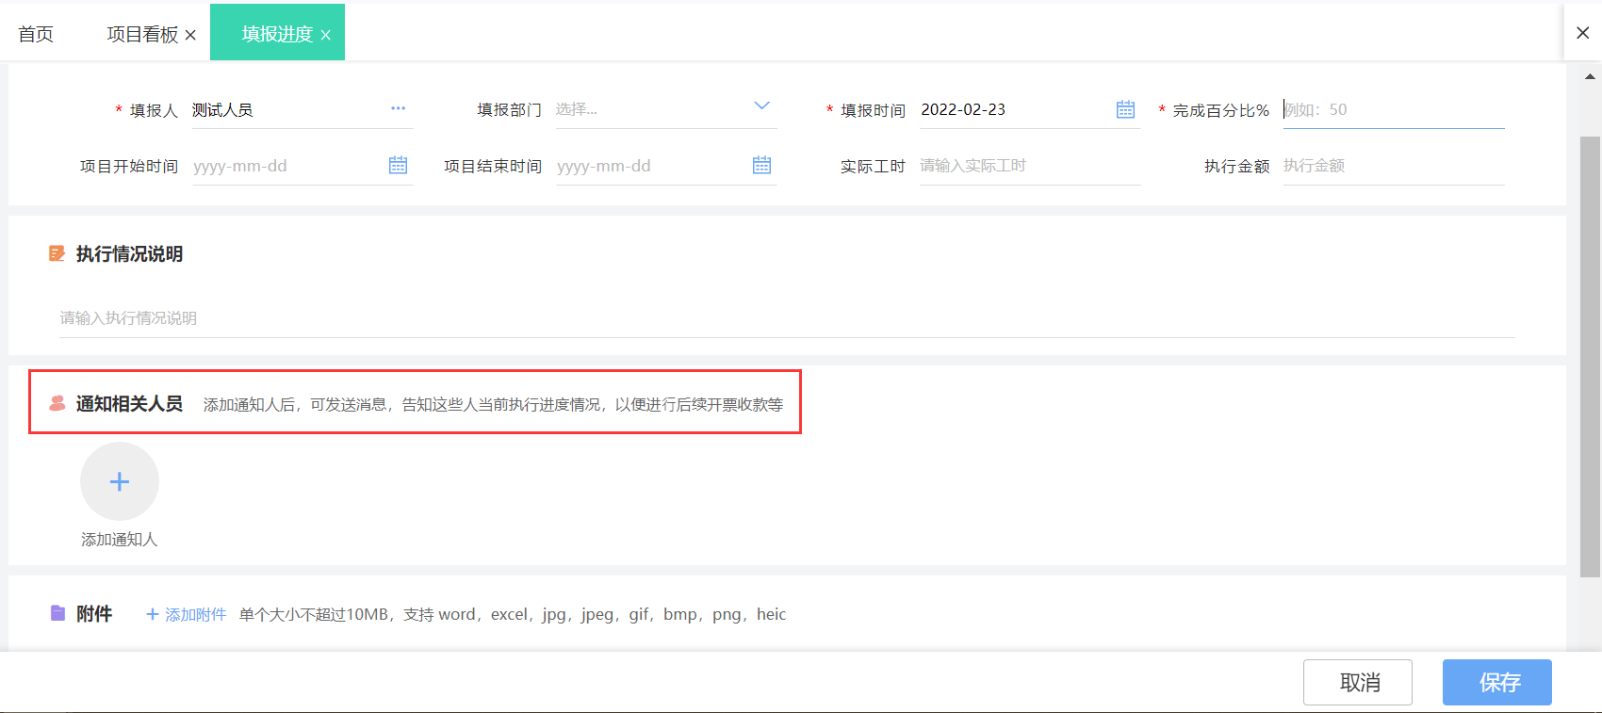Click the 执行情况说明 text input
Image resolution: width=1602 pixels, height=713 pixels.
tap(786, 318)
